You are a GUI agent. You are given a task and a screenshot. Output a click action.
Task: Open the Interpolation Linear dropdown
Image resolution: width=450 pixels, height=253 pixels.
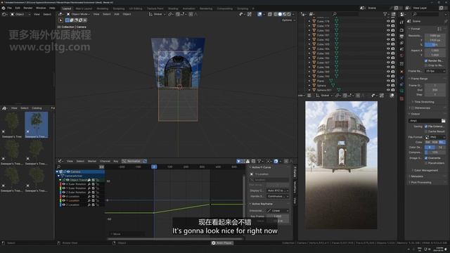click(x=278, y=211)
